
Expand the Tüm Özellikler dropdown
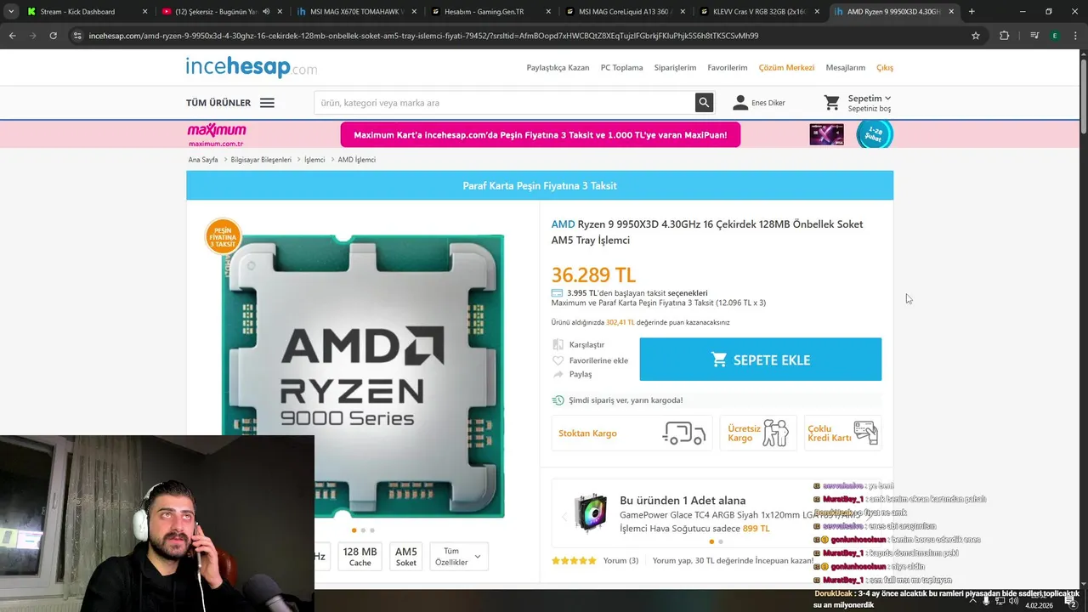[459, 557]
